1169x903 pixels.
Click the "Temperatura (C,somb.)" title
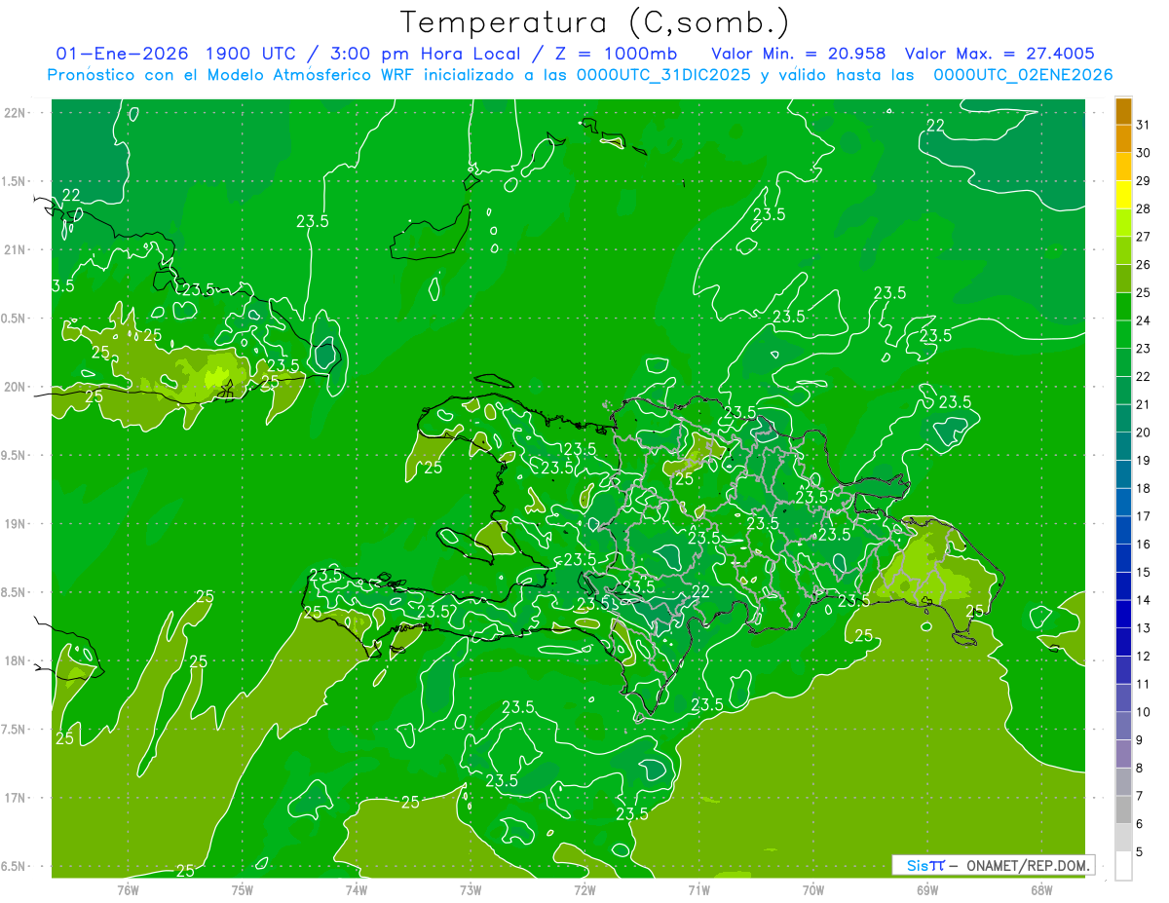(x=595, y=22)
